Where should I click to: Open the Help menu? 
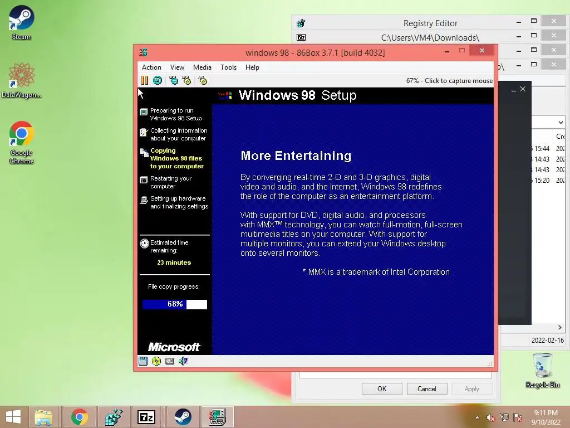click(x=252, y=67)
